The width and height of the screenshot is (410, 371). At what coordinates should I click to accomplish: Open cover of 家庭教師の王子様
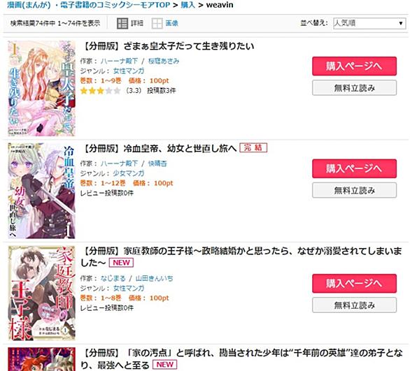(x=41, y=293)
